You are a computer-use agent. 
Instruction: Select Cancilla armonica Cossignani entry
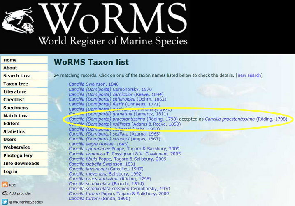pyautogui.click(x=125, y=154)
